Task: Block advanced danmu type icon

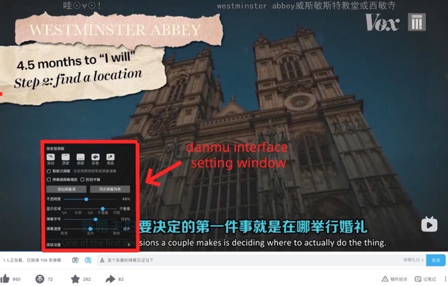Action: tap(110, 157)
